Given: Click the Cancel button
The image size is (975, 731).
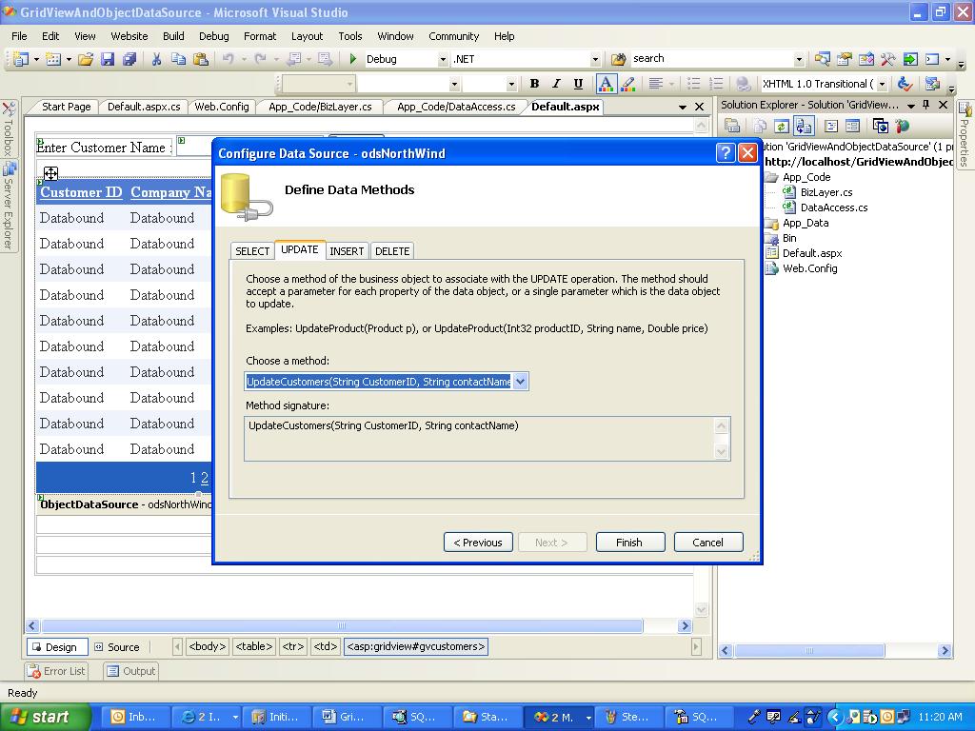Looking at the screenshot, I should point(707,542).
